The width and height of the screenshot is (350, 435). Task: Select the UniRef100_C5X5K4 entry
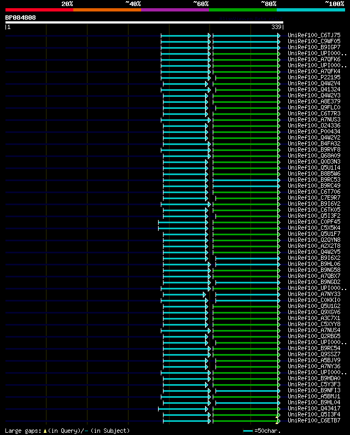pos(314,228)
